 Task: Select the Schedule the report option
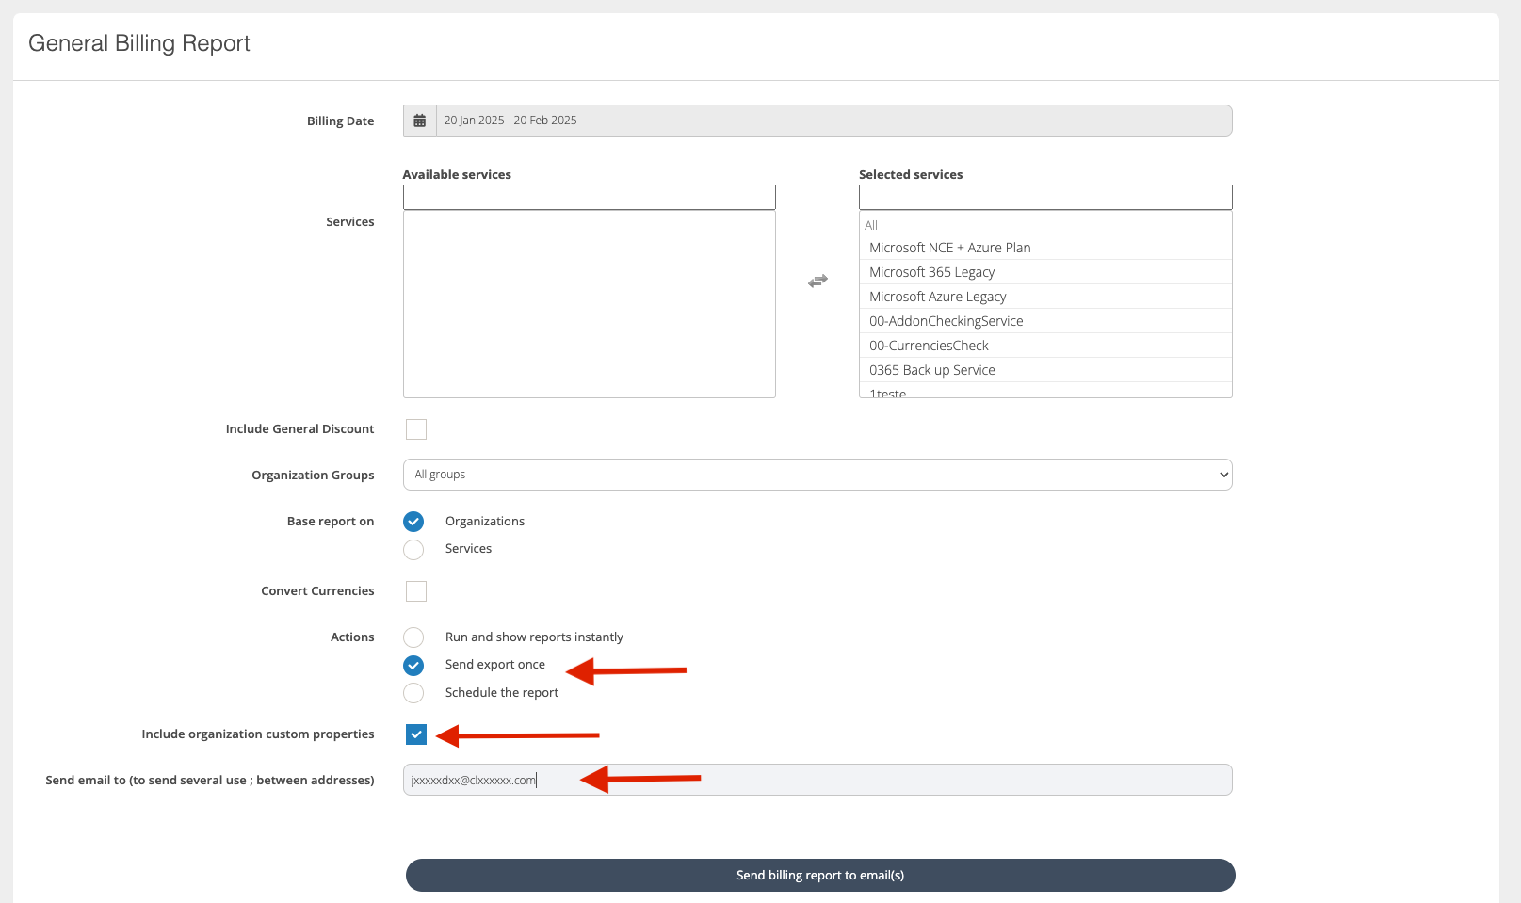[413, 693]
